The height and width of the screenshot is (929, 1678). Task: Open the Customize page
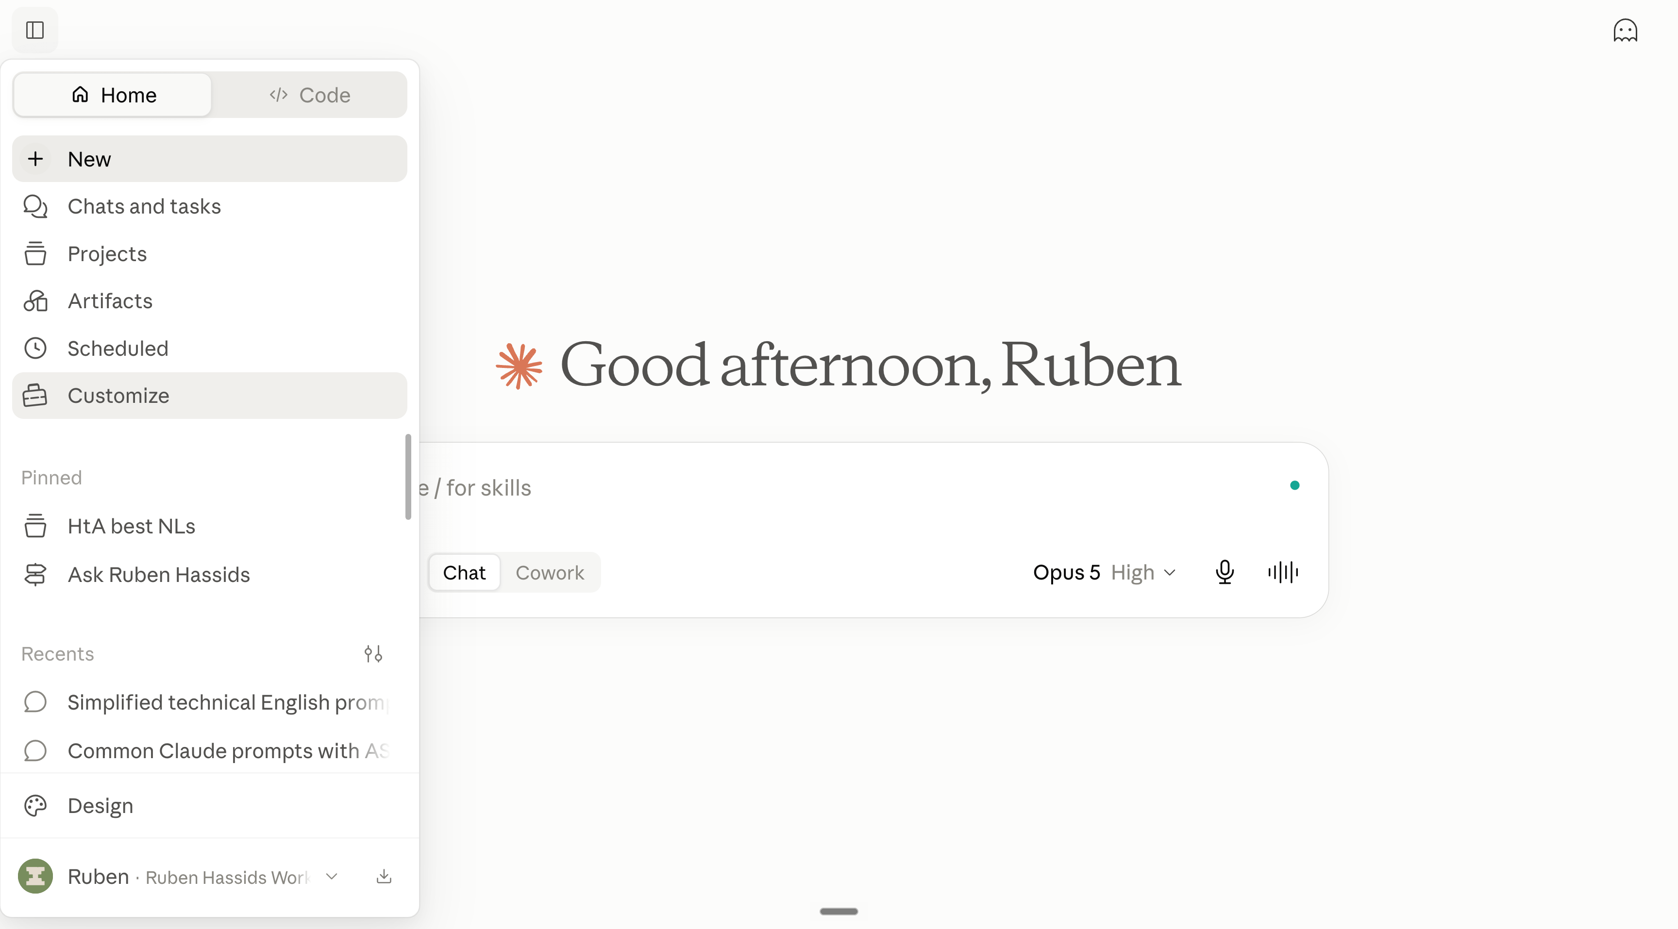tap(210, 396)
